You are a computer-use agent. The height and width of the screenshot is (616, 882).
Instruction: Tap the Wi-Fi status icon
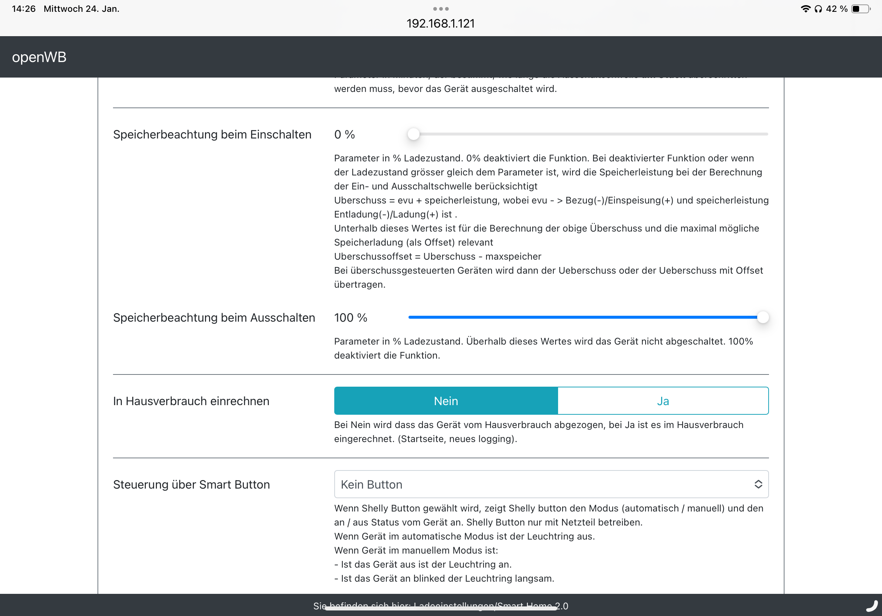[x=805, y=9]
